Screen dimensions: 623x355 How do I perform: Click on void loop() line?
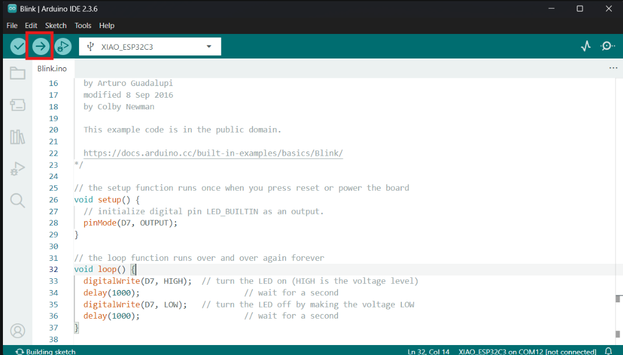pyautogui.click(x=105, y=269)
